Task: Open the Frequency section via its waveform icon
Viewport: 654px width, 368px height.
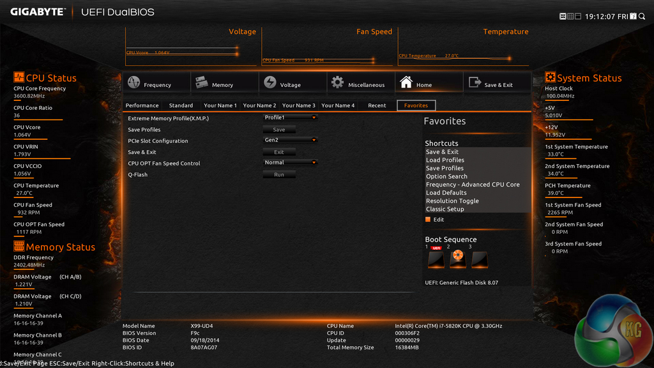Action: click(x=134, y=82)
